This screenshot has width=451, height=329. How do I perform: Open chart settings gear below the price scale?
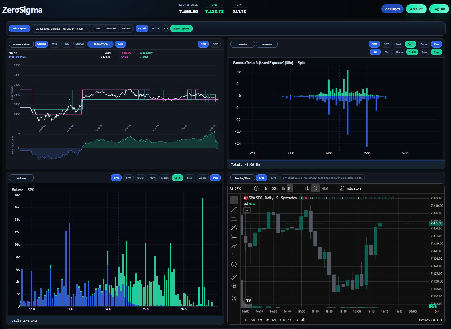(x=436, y=312)
